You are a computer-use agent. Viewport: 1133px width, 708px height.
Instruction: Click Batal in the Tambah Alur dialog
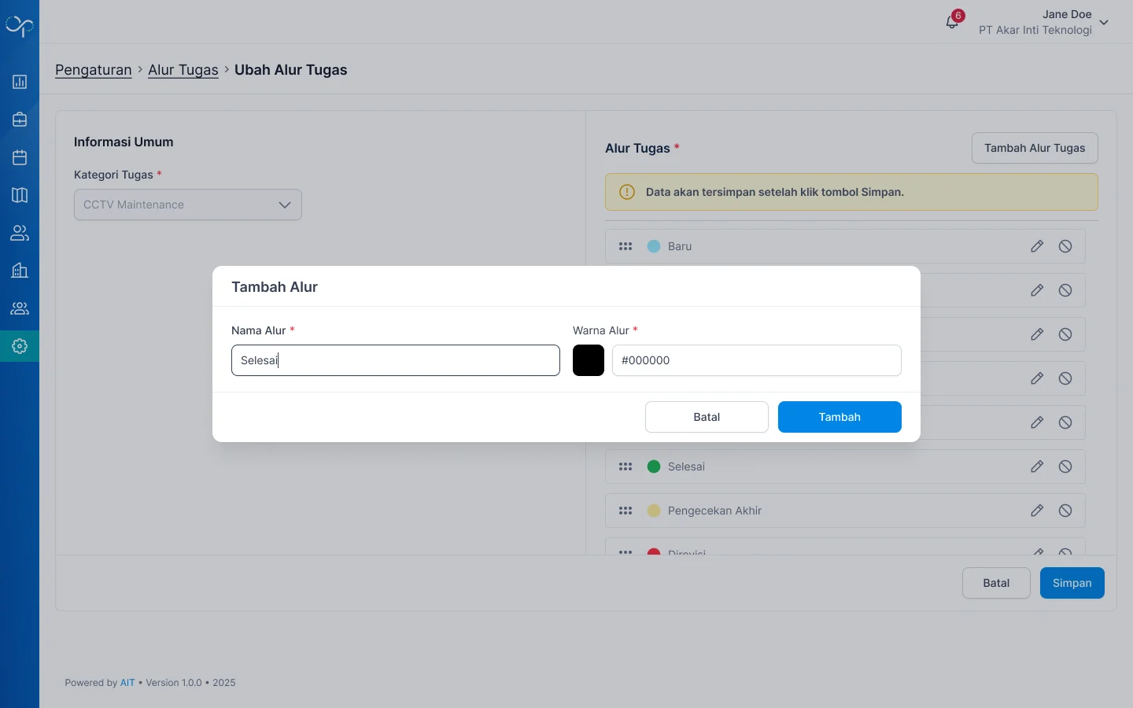pos(707,417)
